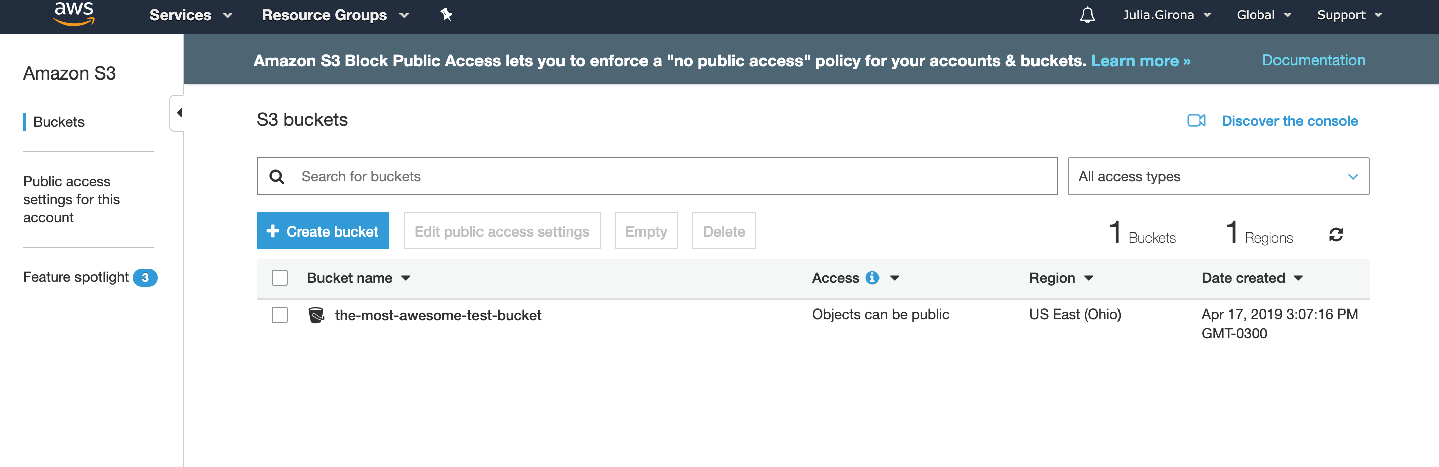The image size is (1439, 467).
Task: Open Feature spotlight in sidebar
Action: [x=75, y=277]
